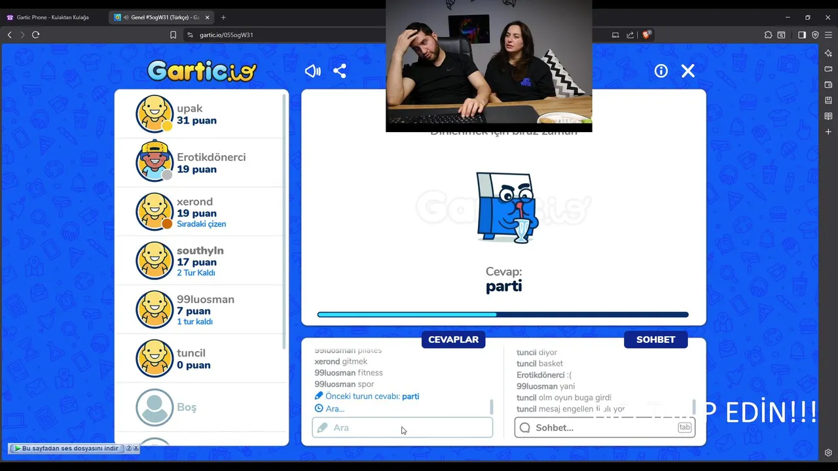The image size is (838, 471).
Task: Click Erotikdönerci's player avatar
Action: pos(155,162)
